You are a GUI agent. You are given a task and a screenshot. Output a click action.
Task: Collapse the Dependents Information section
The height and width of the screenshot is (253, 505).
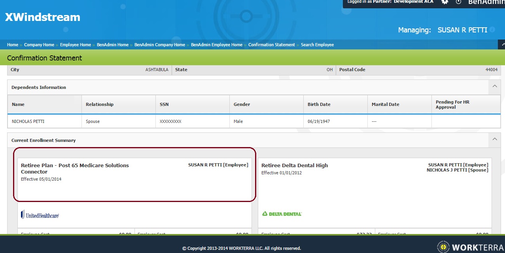click(x=494, y=87)
